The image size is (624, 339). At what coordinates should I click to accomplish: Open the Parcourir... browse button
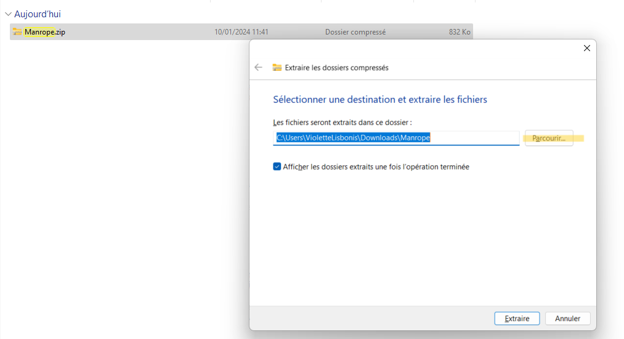549,138
